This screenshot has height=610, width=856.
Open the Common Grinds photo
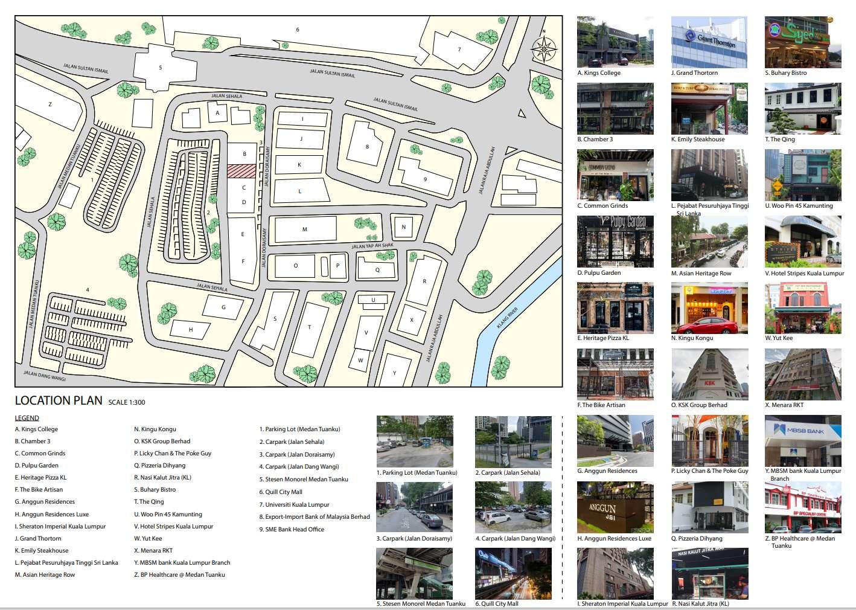click(615, 175)
